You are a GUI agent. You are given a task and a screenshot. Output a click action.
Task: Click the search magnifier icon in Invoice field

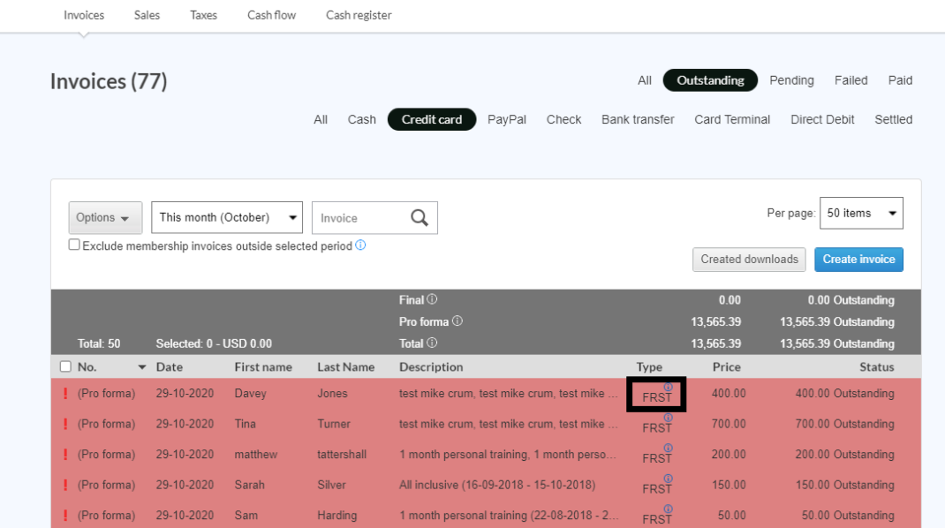point(420,218)
